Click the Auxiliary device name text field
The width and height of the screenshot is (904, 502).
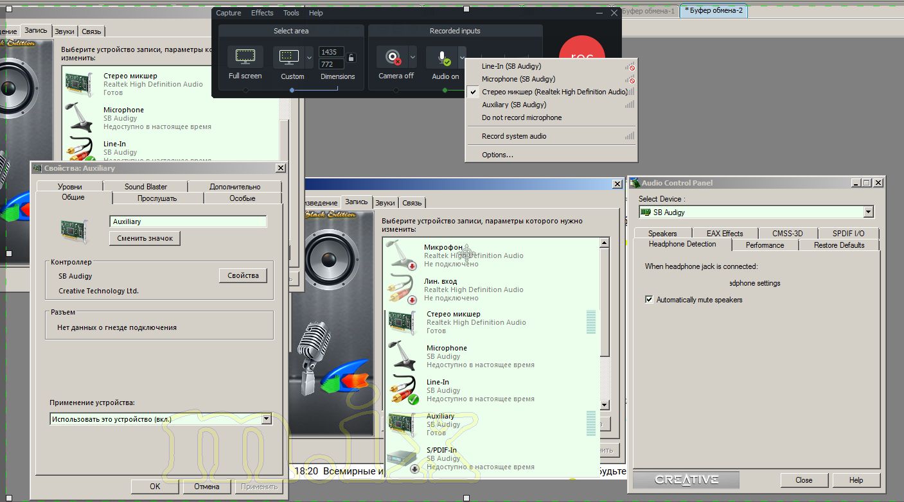click(188, 221)
